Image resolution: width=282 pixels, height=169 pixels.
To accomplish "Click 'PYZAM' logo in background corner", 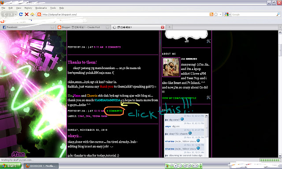I will pos(18,154).
